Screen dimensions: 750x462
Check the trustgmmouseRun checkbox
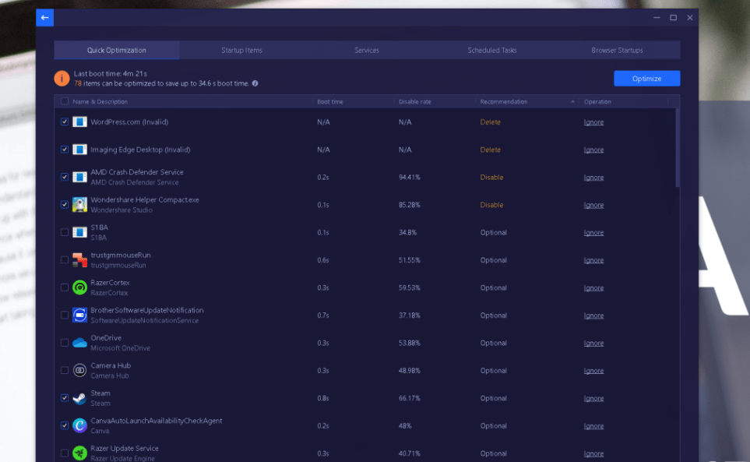click(65, 259)
